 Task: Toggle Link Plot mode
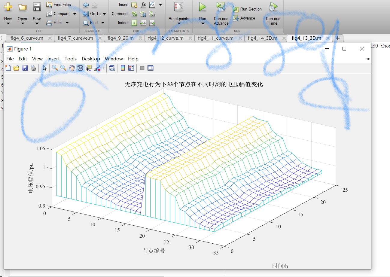point(112,68)
